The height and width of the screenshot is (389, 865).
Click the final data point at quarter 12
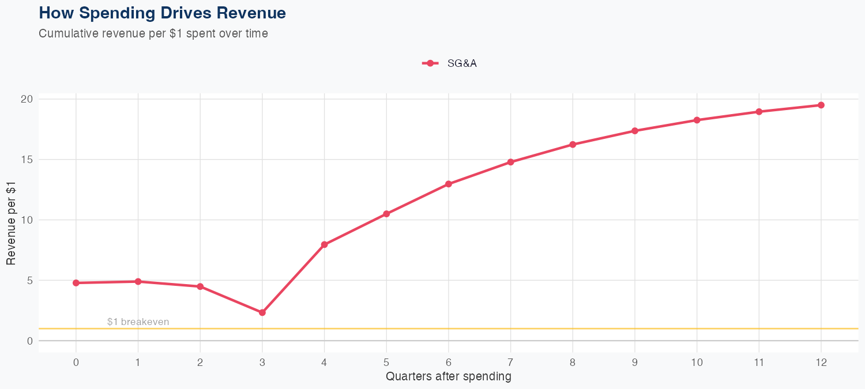click(821, 105)
